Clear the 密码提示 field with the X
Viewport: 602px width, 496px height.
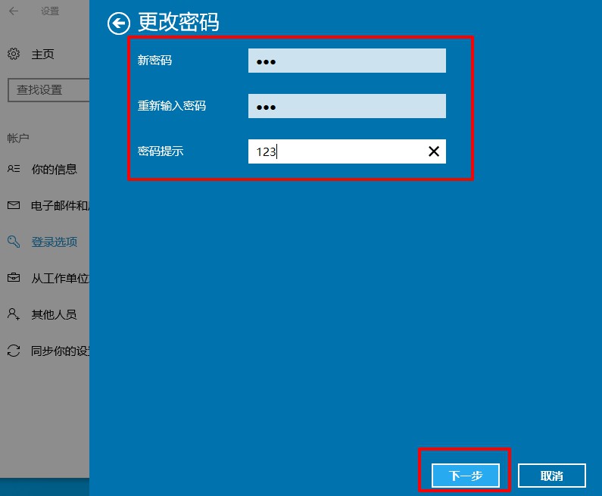point(434,151)
